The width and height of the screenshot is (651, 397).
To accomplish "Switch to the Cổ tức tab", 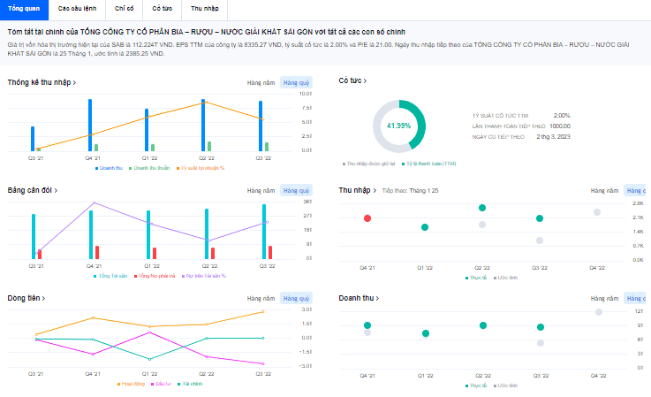I will pyautogui.click(x=162, y=9).
